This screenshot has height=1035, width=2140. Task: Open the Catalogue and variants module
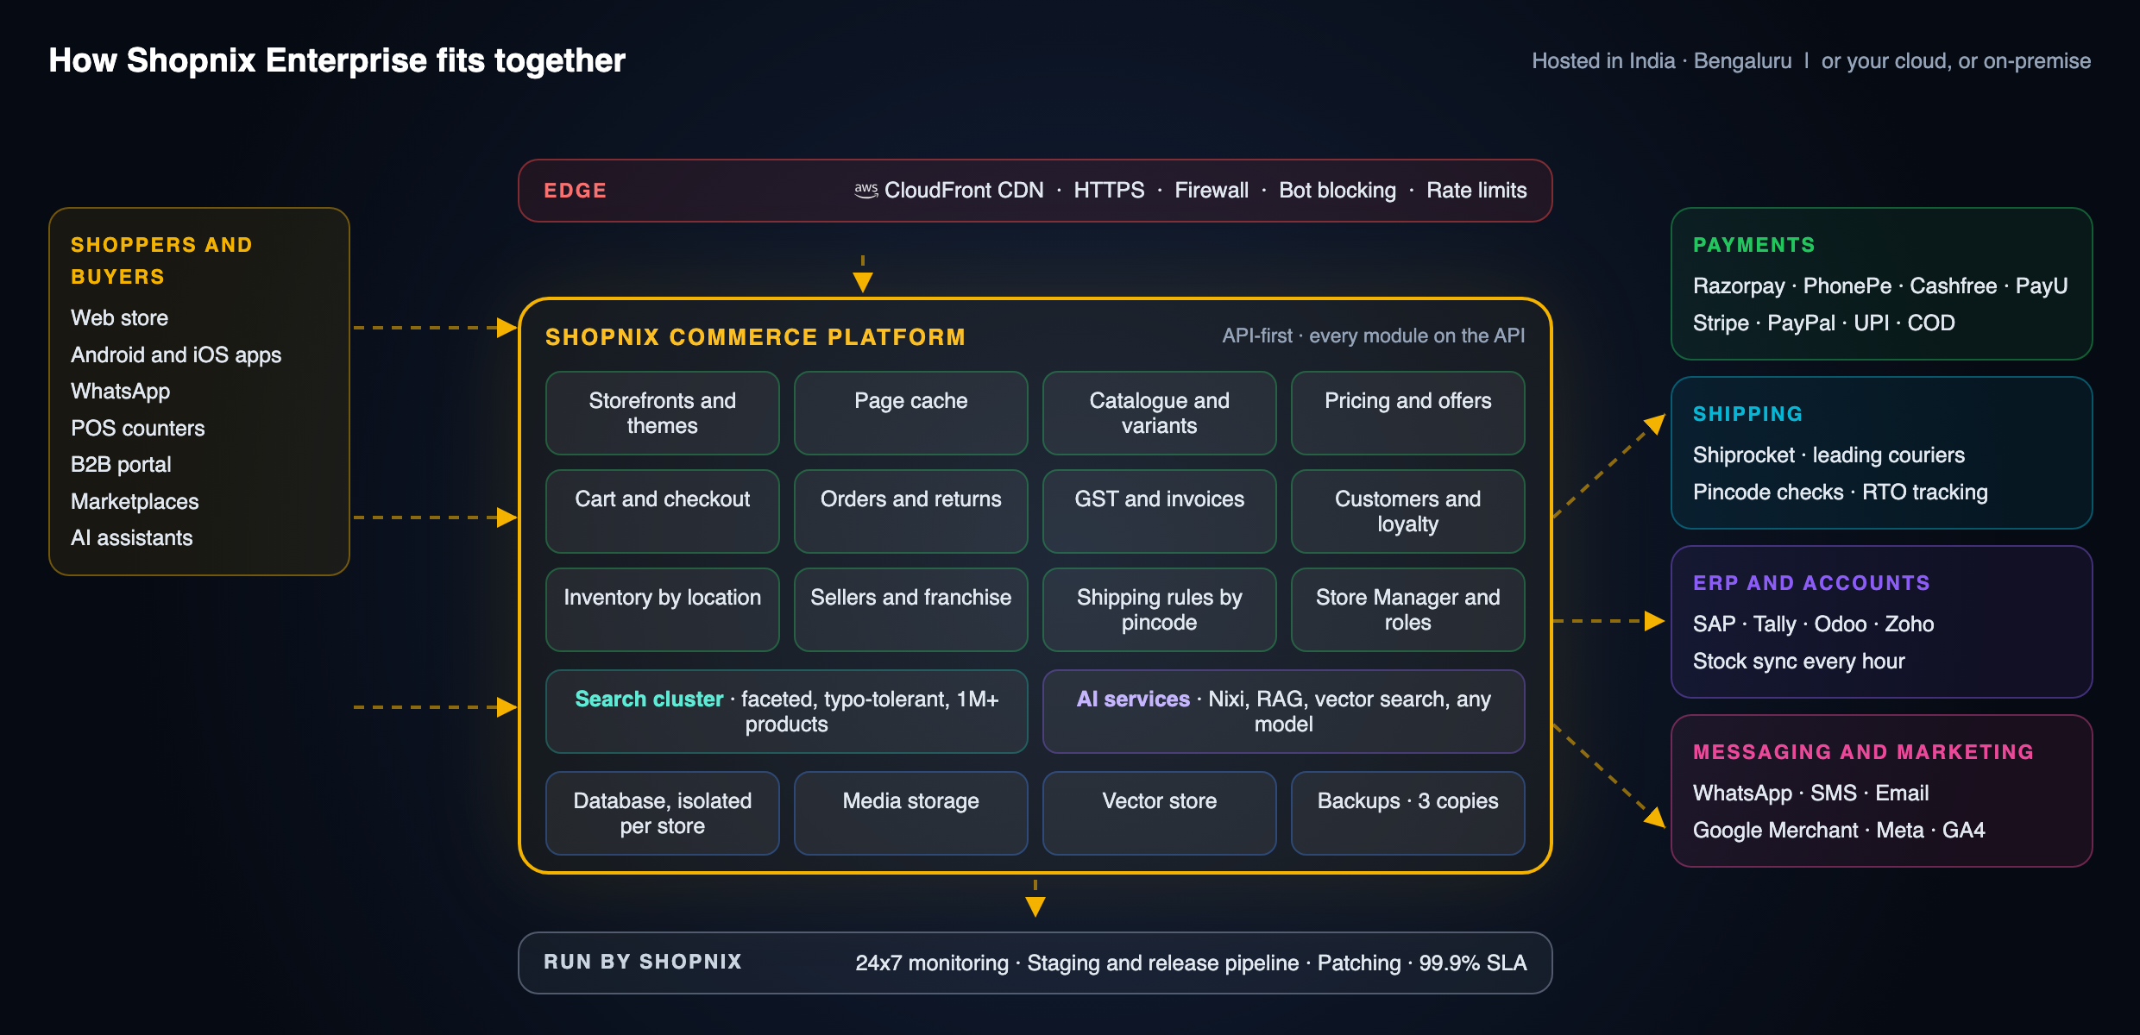1160,413
